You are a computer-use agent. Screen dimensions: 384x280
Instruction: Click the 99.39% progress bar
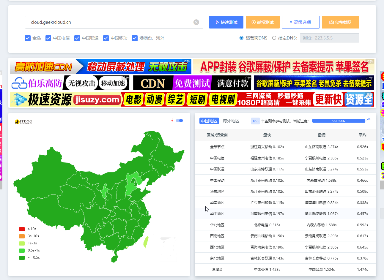pyautogui.click(x=338, y=121)
